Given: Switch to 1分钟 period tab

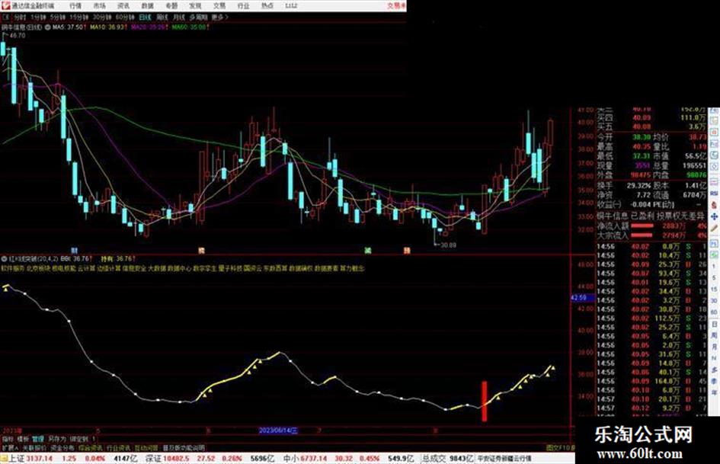Looking at the screenshot, I should click(x=39, y=17).
